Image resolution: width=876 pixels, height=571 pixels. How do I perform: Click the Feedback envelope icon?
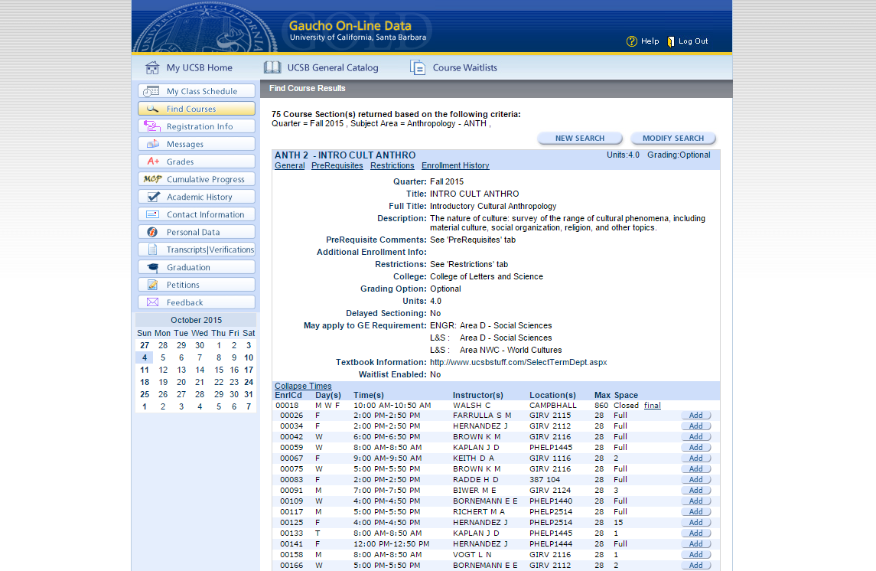point(152,302)
